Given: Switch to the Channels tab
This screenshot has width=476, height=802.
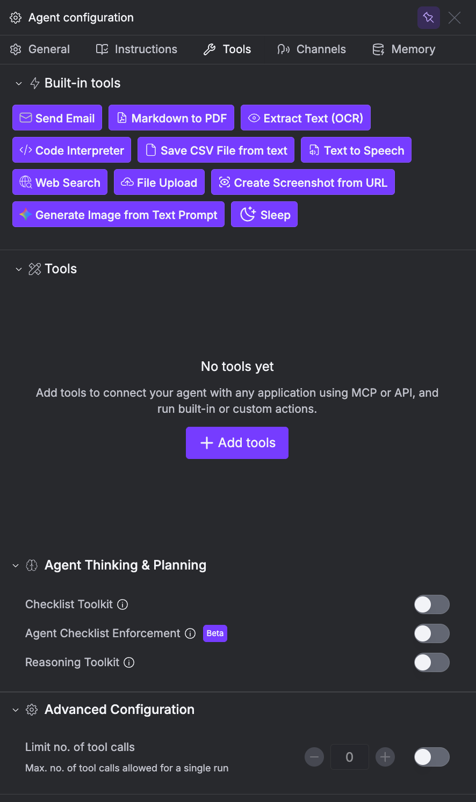Looking at the screenshot, I should tap(312, 49).
